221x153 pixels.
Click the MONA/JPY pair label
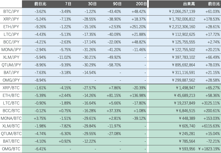11,49
